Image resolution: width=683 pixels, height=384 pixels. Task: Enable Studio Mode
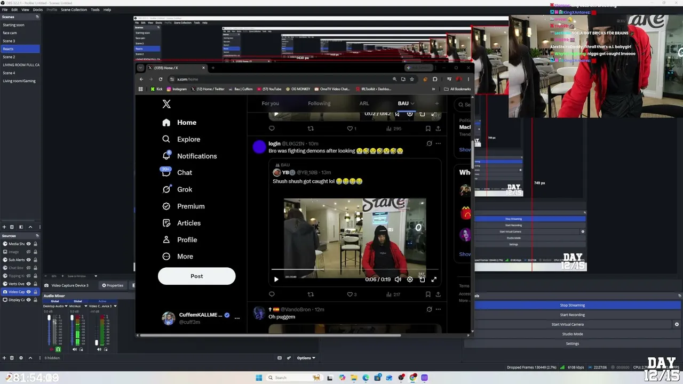pos(572,334)
